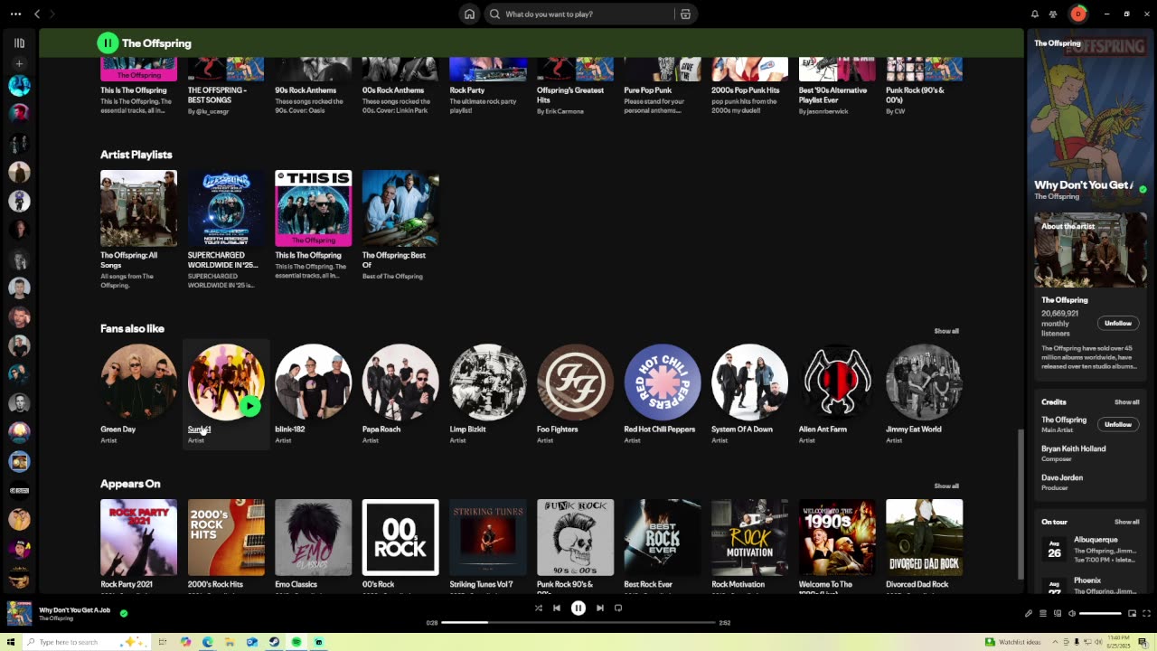Open blink-182 artist circle
1157x651 pixels.
(x=313, y=382)
